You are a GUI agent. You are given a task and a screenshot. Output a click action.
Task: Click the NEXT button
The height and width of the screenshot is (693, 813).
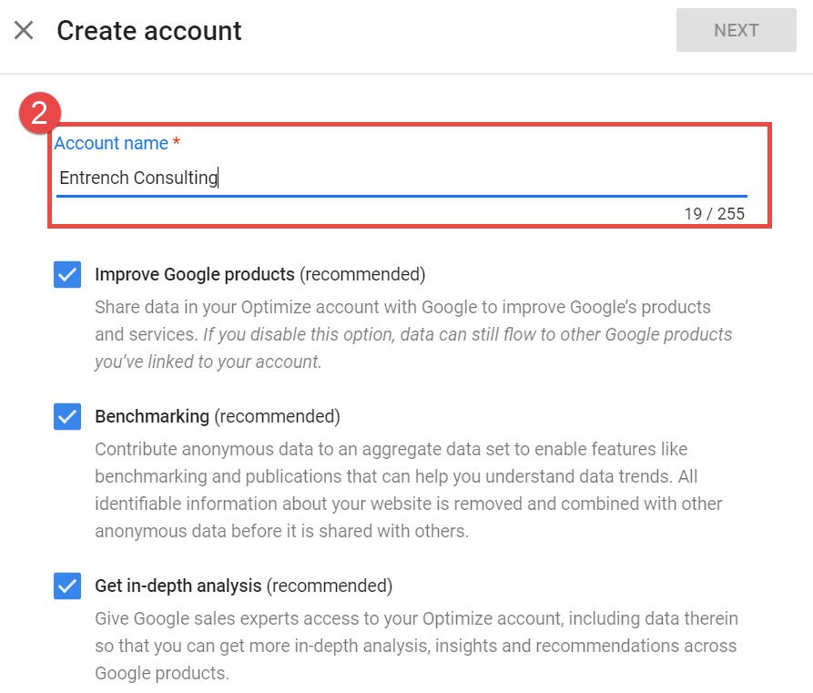pyautogui.click(x=736, y=30)
